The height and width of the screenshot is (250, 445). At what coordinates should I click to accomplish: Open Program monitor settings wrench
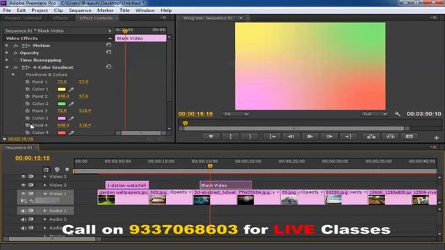pos(397,114)
